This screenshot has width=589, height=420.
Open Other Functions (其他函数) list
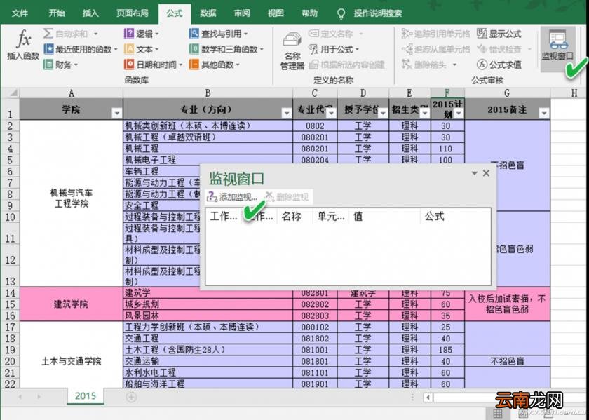215,65
